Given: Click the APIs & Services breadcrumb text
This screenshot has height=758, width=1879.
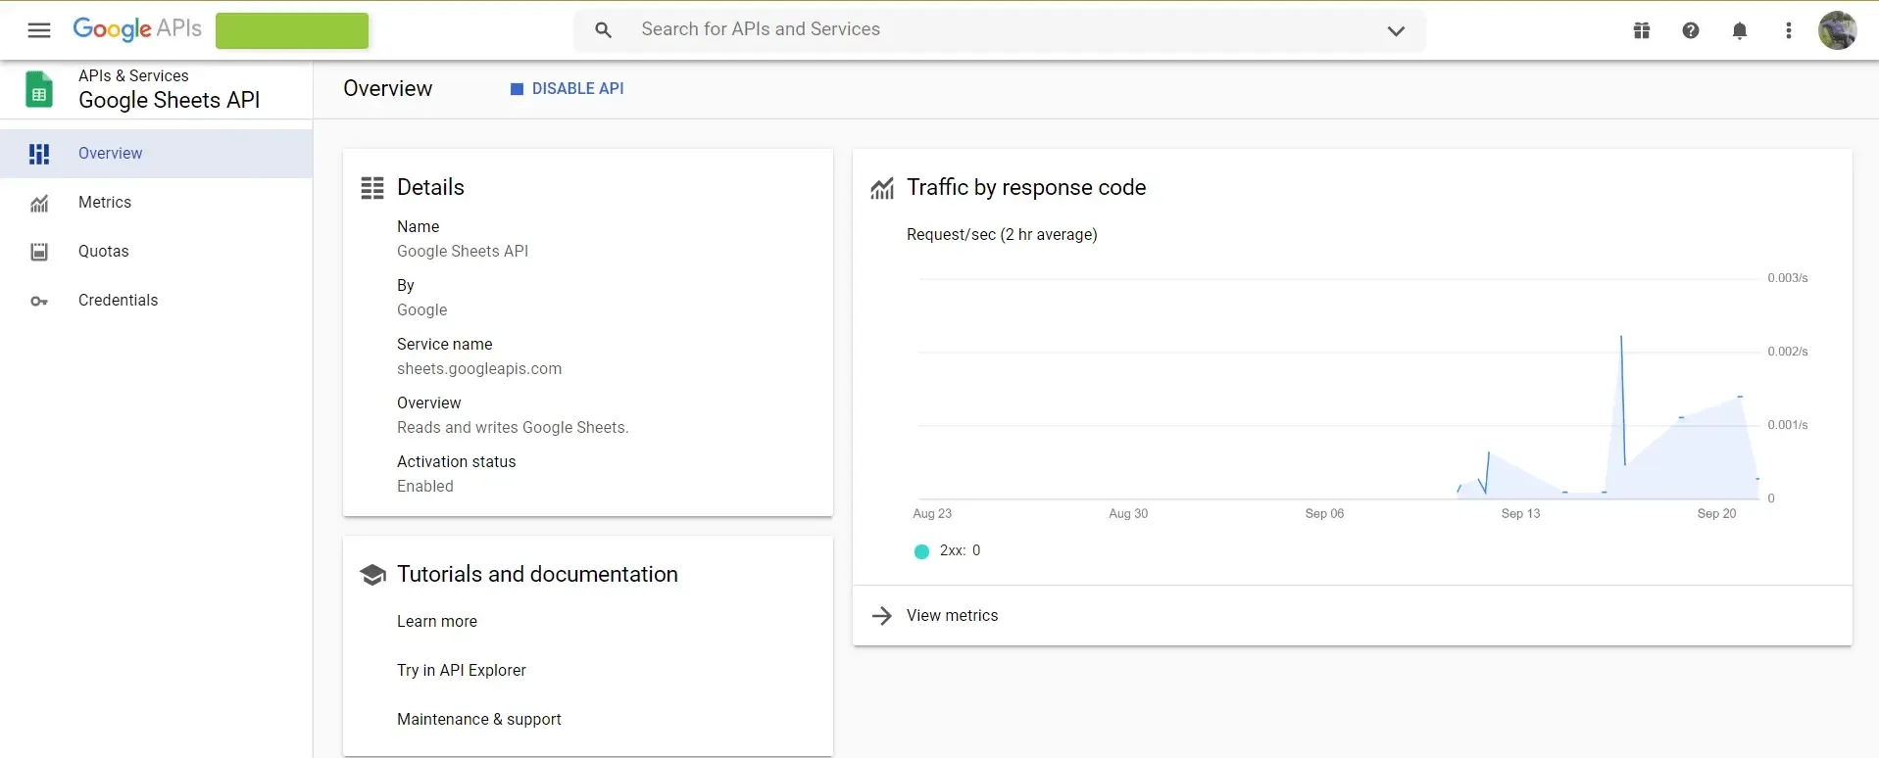Looking at the screenshot, I should pos(133,76).
